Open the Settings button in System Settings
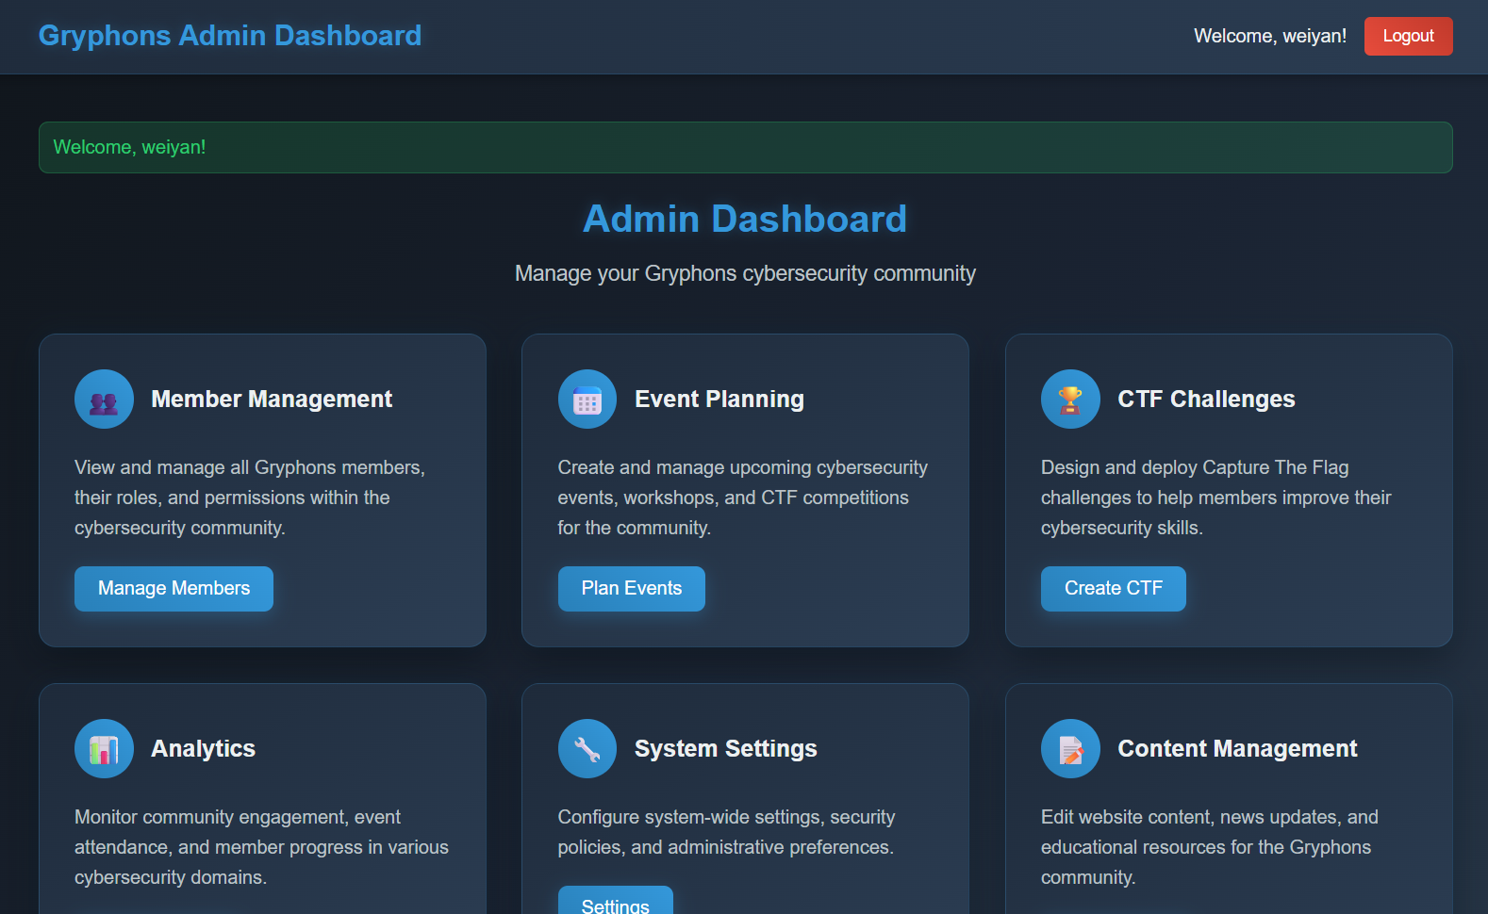The width and height of the screenshot is (1488, 914). (615, 902)
